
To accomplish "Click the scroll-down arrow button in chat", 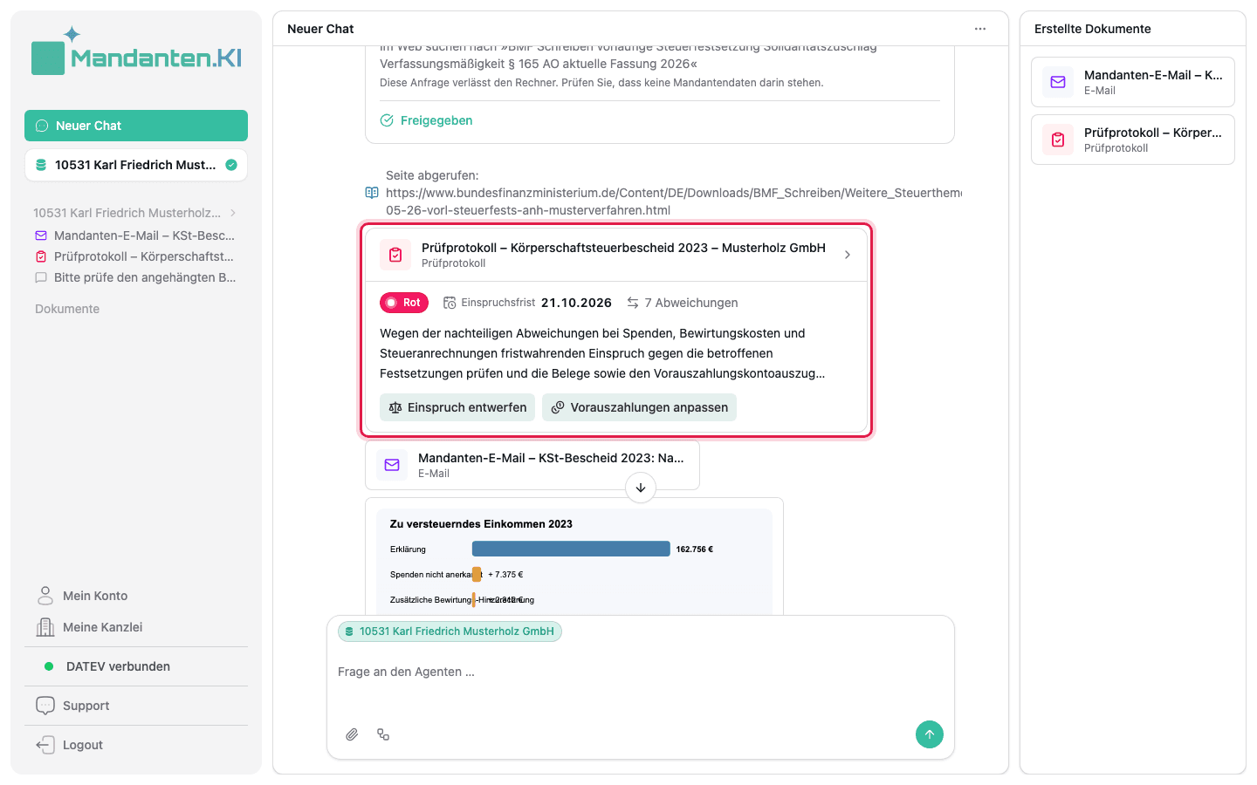I will pyautogui.click(x=641, y=488).
